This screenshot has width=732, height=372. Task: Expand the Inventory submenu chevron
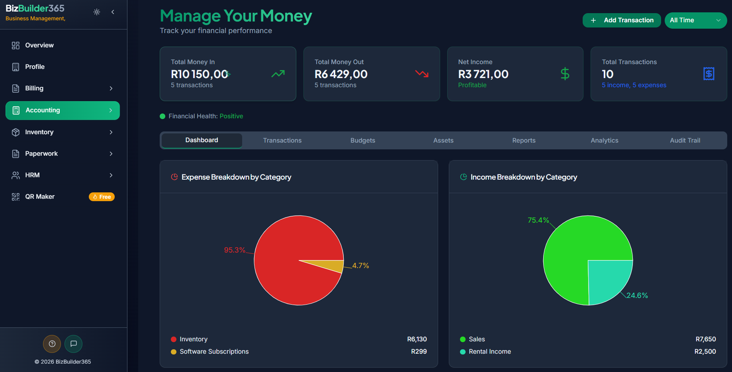[111, 132]
